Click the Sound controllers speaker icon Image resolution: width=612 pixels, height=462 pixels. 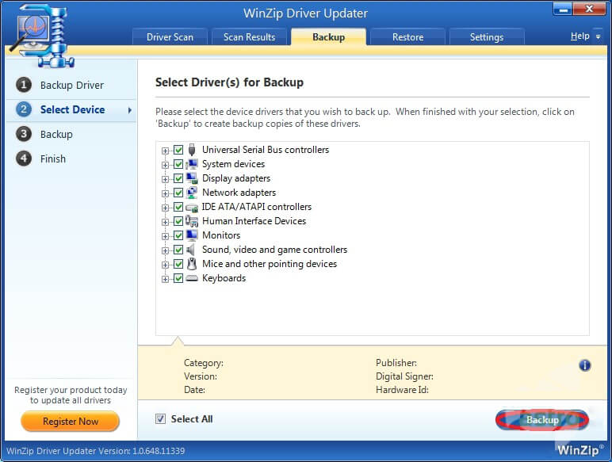click(x=190, y=250)
